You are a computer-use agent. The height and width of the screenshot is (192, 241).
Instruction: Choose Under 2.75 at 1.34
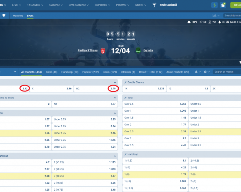(x=85, y=147)
